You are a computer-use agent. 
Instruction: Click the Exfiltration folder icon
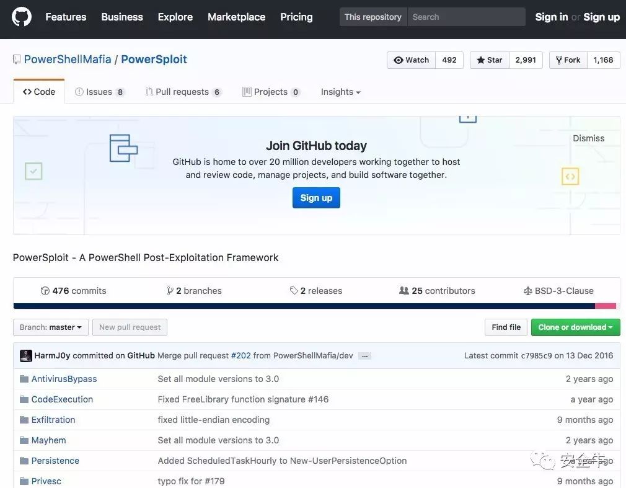(x=24, y=420)
